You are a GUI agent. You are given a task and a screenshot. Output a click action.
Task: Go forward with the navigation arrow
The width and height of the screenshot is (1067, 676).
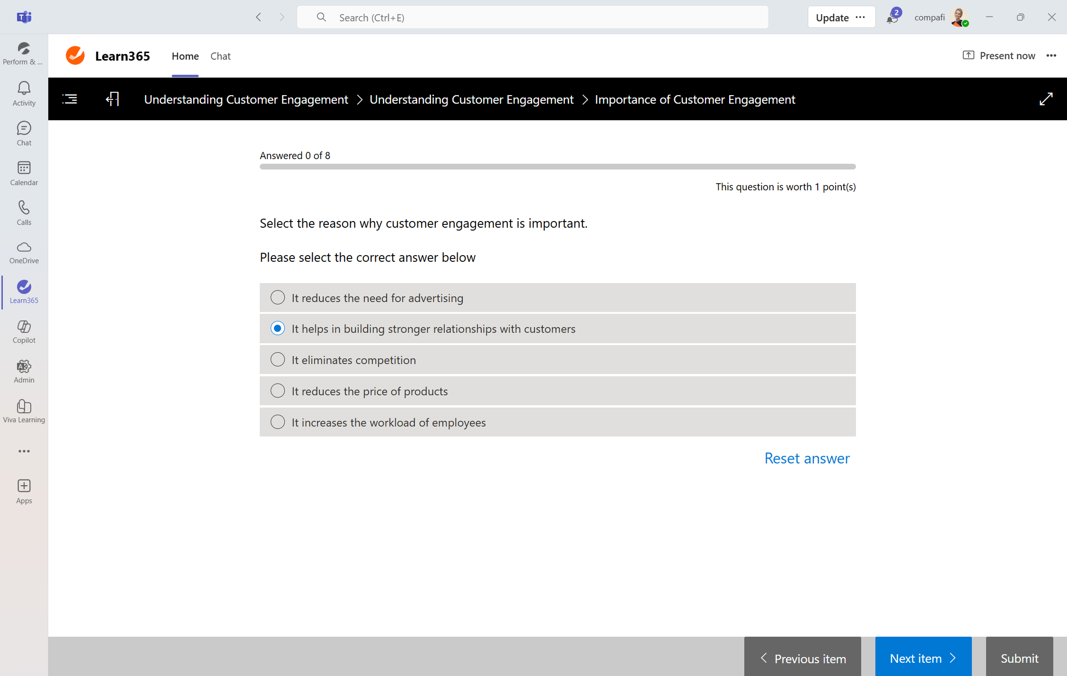pos(282,18)
